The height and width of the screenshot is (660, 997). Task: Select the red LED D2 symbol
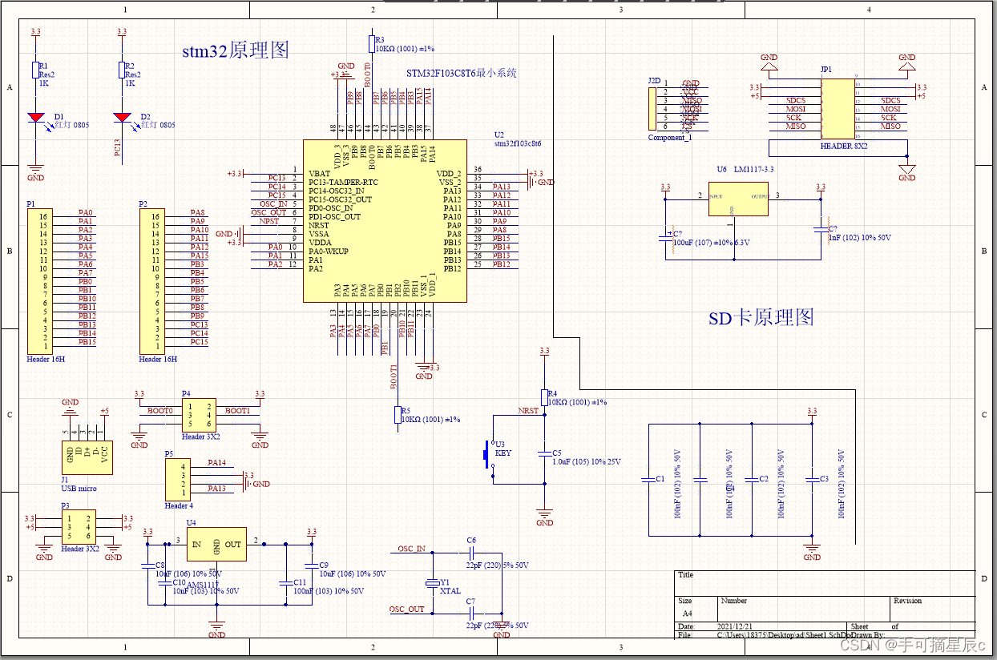(x=122, y=117)
